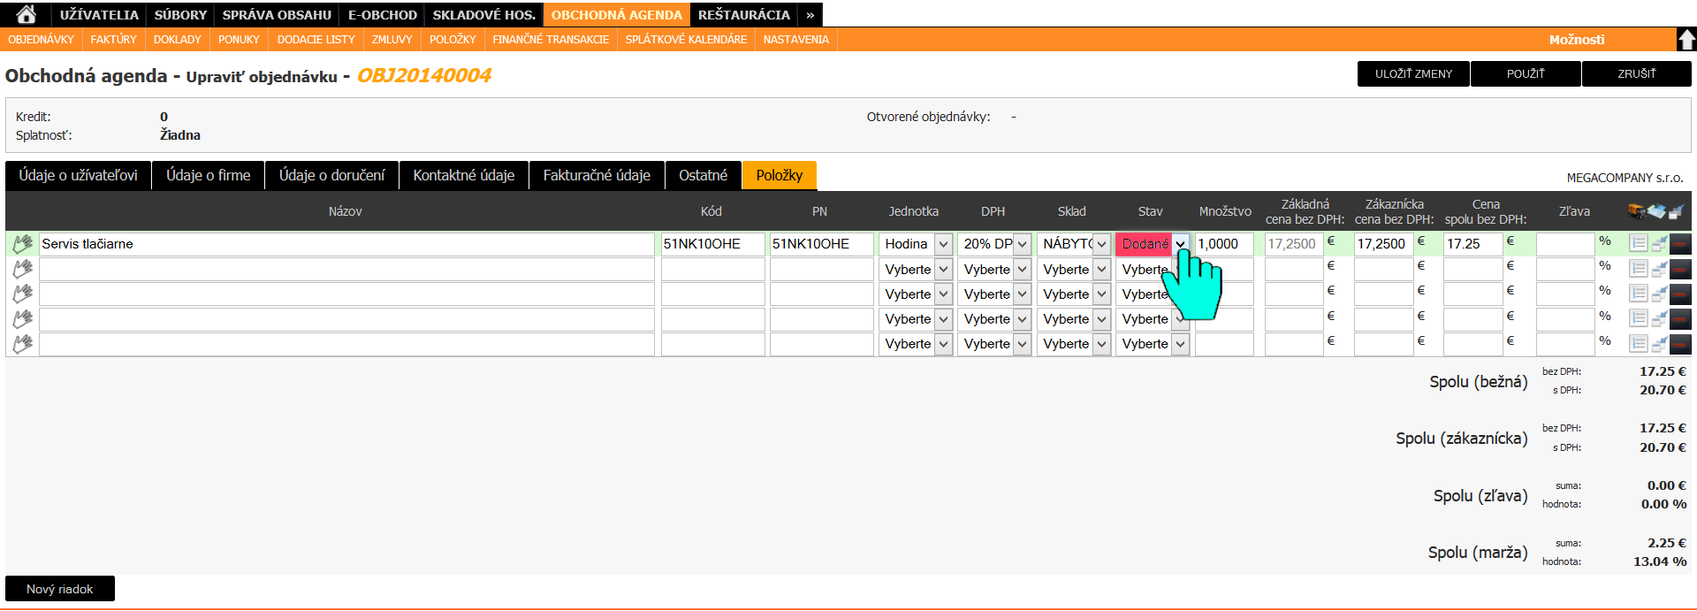The height and width of the screenshot is (611, 1697).
Task: Click the Množstvo field showing 1,0000
Action: tap(1223, 244)
